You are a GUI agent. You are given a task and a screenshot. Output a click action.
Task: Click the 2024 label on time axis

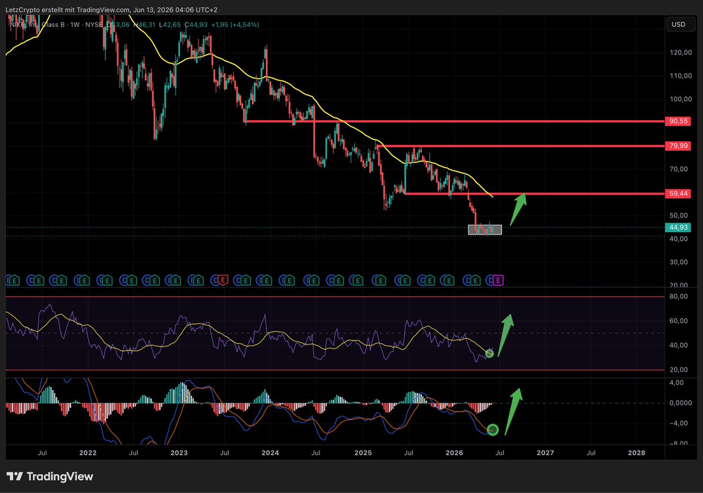270,453
